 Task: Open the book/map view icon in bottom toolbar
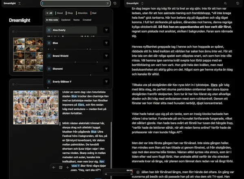pyautogui.click(x=61, y=168)
